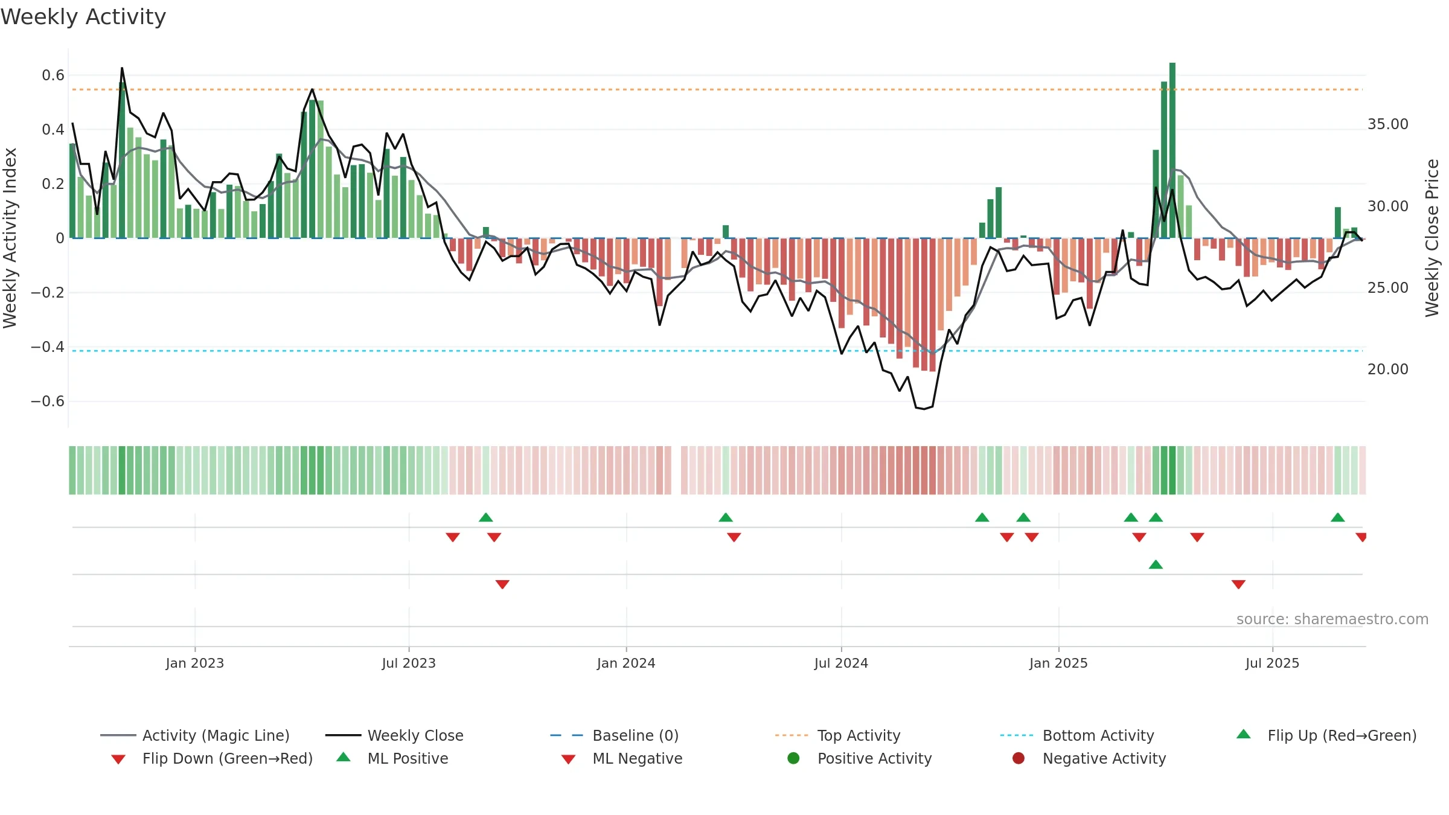Click the 35.00 price axis label
Image resolution: width=1449 pixels, height=815 pixels.
1388,124
